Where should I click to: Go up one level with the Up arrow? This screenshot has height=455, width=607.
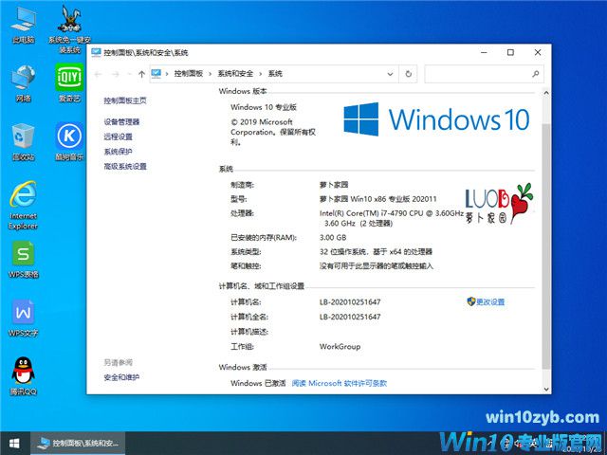141,74
